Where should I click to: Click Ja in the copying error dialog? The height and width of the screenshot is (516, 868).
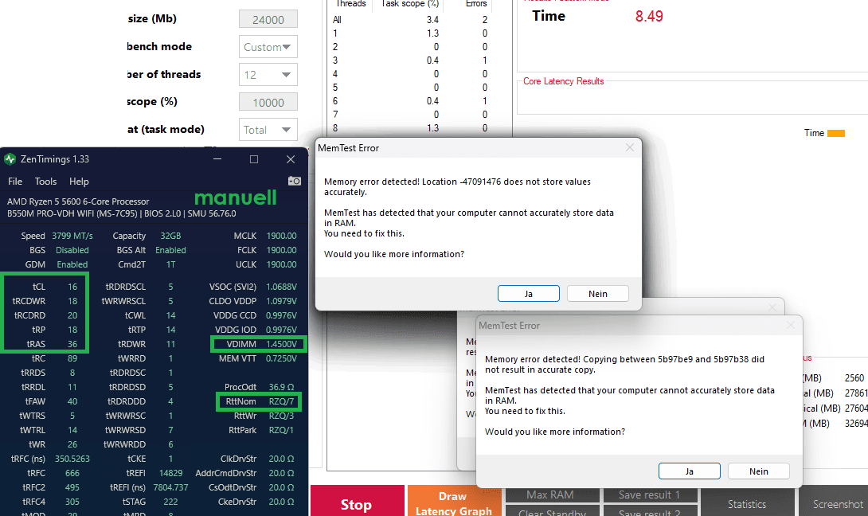tap(689, 471)
